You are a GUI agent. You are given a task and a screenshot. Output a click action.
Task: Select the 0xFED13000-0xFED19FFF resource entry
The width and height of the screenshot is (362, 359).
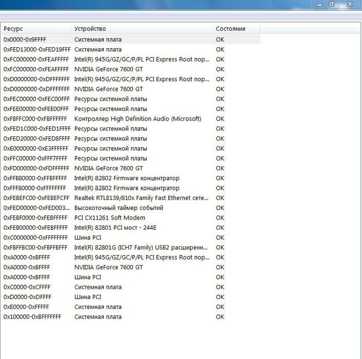click(37, 49)
